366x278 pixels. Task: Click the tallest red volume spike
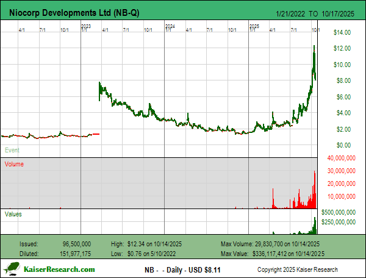pyautogui.click(x=315, y=189)
